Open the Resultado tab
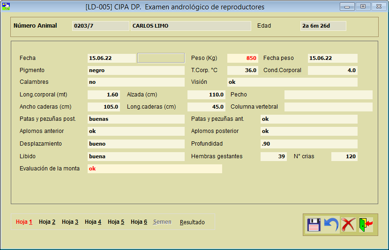Viewport: 389px width, 250px height. [x=192, y=222]
